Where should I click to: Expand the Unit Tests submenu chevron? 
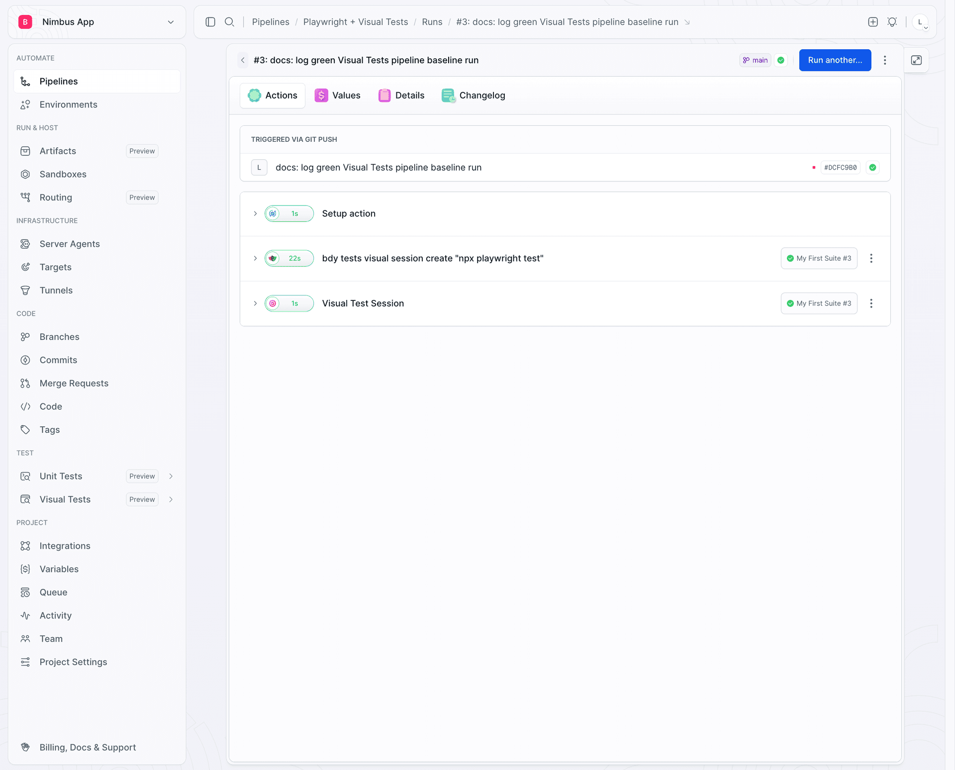pyautogui.click(x=171, y=476)
